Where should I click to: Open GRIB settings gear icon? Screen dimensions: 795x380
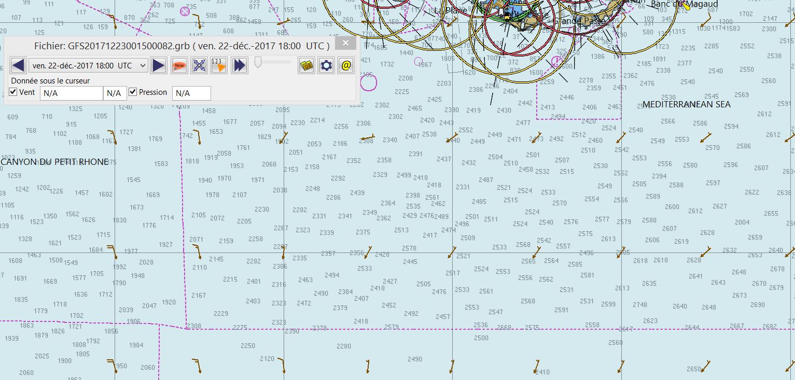(x=326, y=65)
